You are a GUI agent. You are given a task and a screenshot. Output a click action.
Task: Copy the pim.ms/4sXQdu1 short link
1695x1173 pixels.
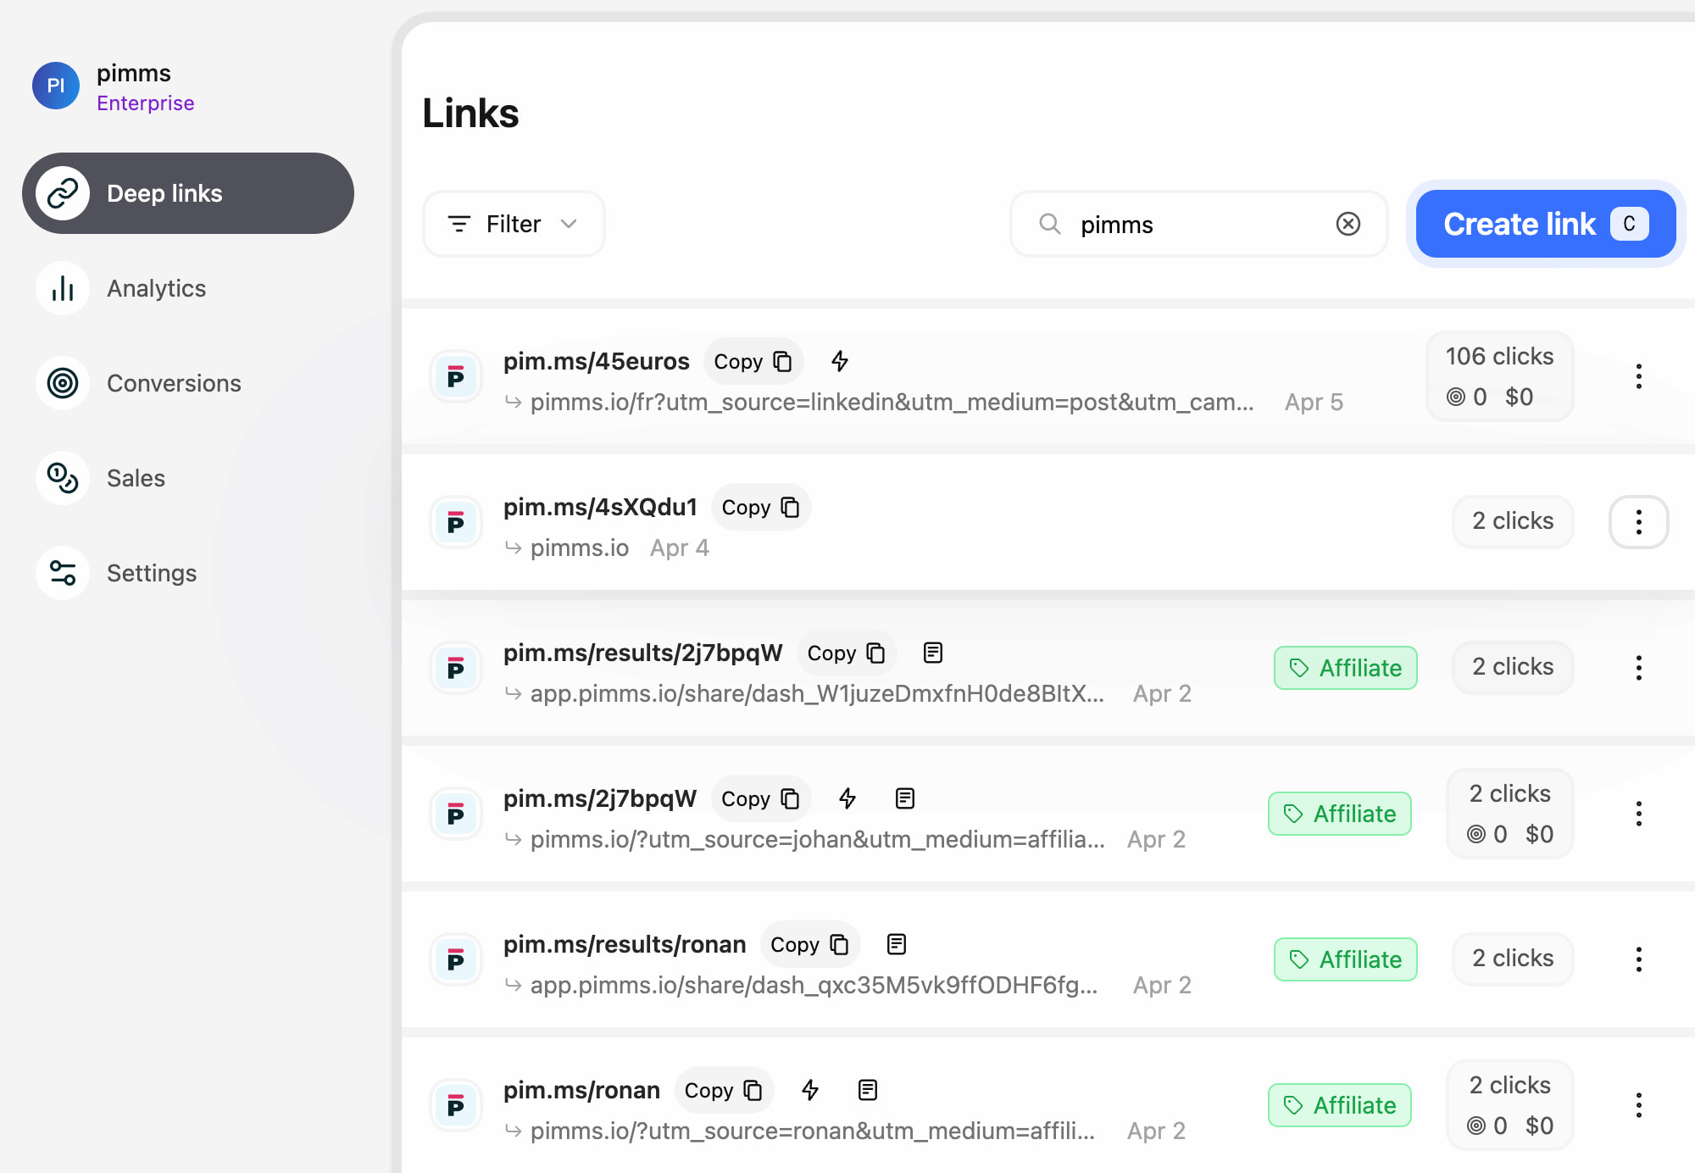point(760,507)
